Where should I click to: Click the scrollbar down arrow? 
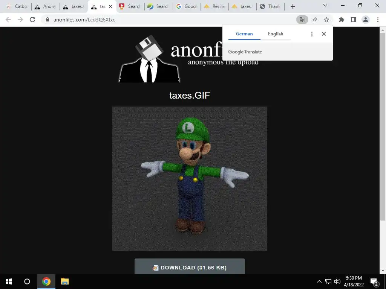383,271
